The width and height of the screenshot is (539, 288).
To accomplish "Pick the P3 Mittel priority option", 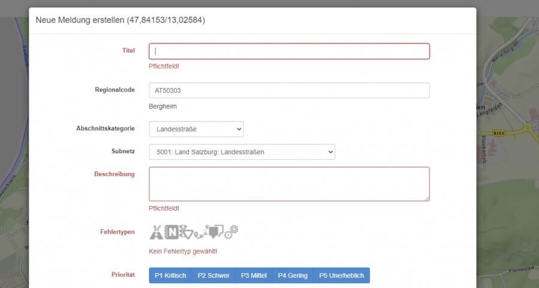I will [x=253, y=275].
